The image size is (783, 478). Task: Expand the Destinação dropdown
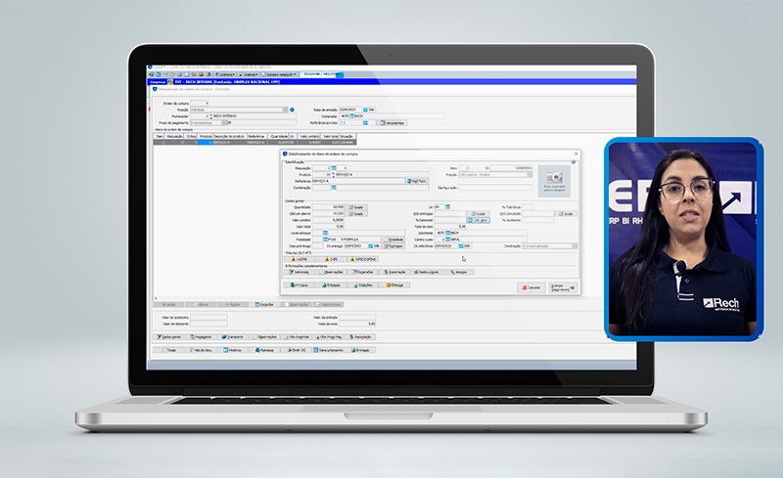click(x=575, y=246)
